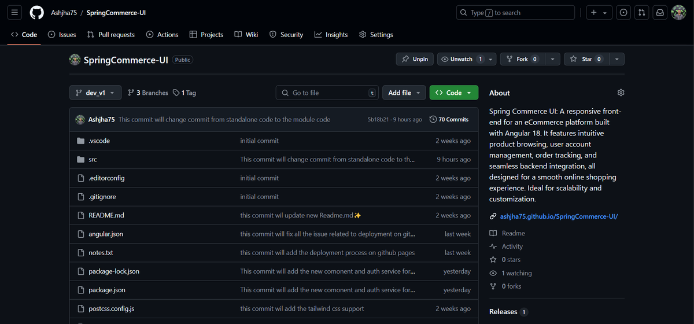
Task: Expand the Fork options arrow
Action: [x=552, y=59]
